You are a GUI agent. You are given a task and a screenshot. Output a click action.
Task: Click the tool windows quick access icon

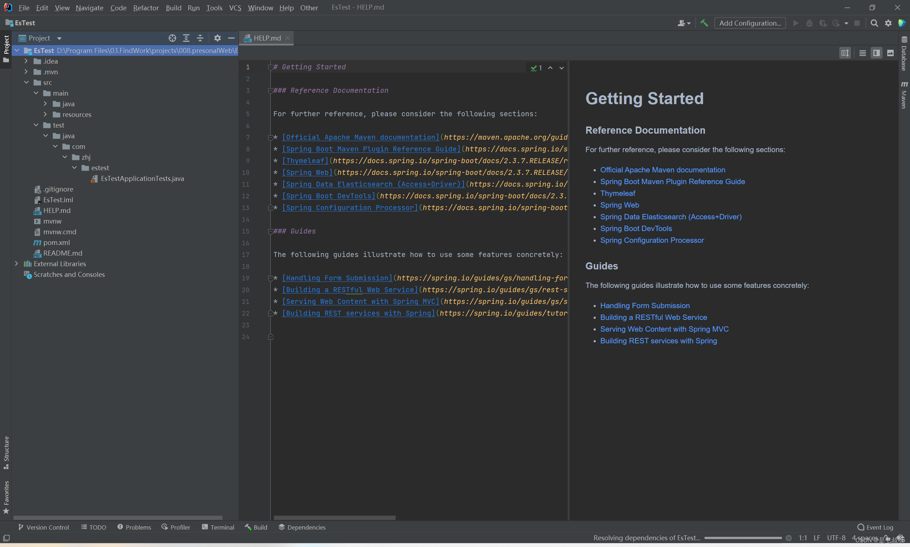pos(6,538)
